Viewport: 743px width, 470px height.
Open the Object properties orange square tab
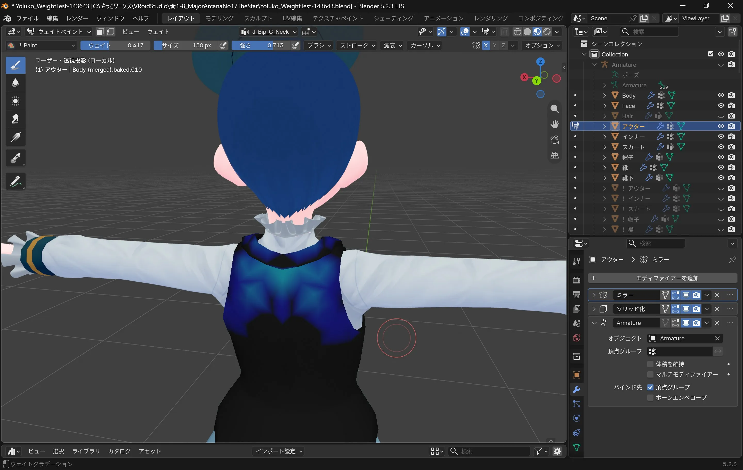pos(576,375)
